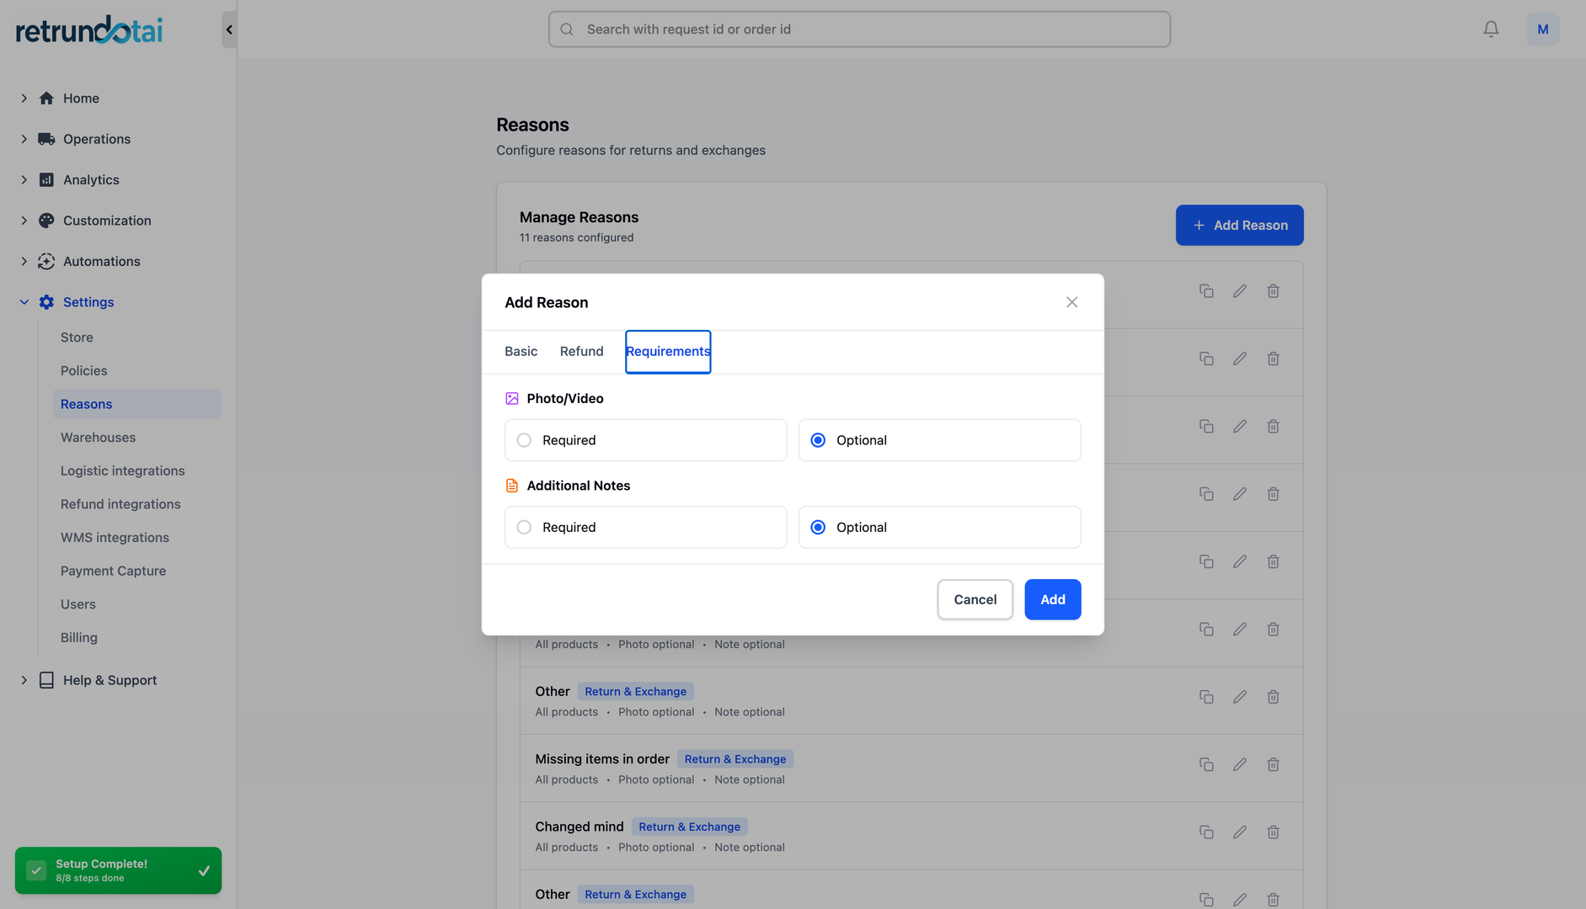
Task: Close the Add Reason dialog
Action: pos(1071,302)
